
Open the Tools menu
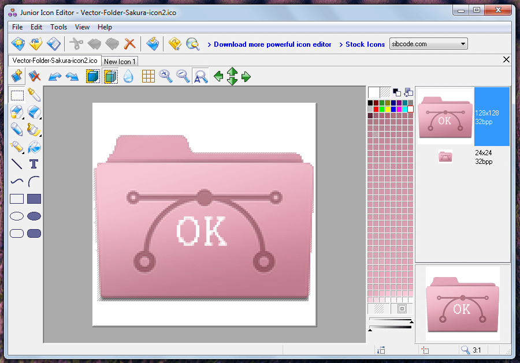coord(58,27)
